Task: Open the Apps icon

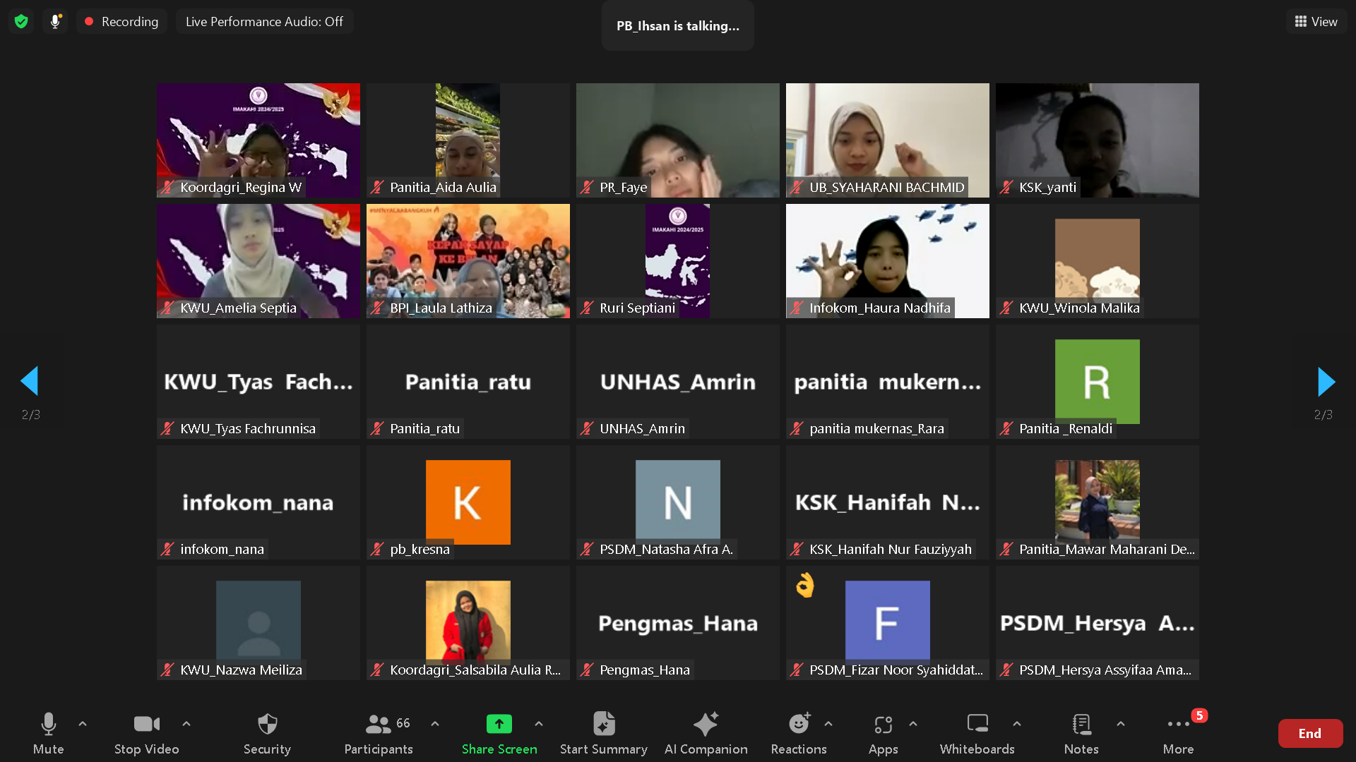Action: [883, 725]
